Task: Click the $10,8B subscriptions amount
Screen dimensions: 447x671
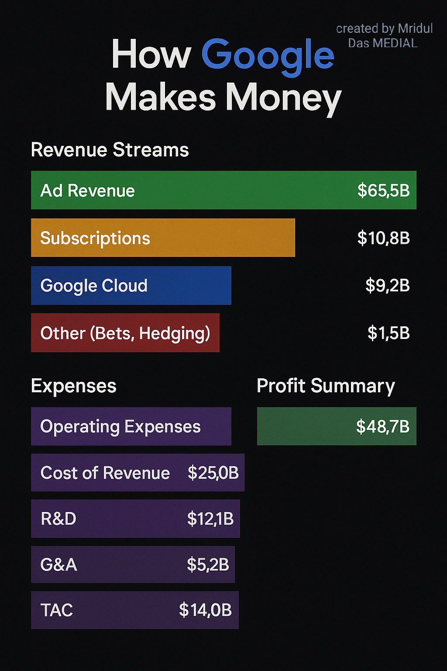Action: pos(383,238)
